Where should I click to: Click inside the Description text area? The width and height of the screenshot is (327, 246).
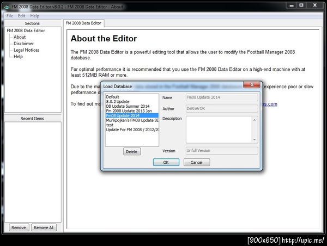219,130
